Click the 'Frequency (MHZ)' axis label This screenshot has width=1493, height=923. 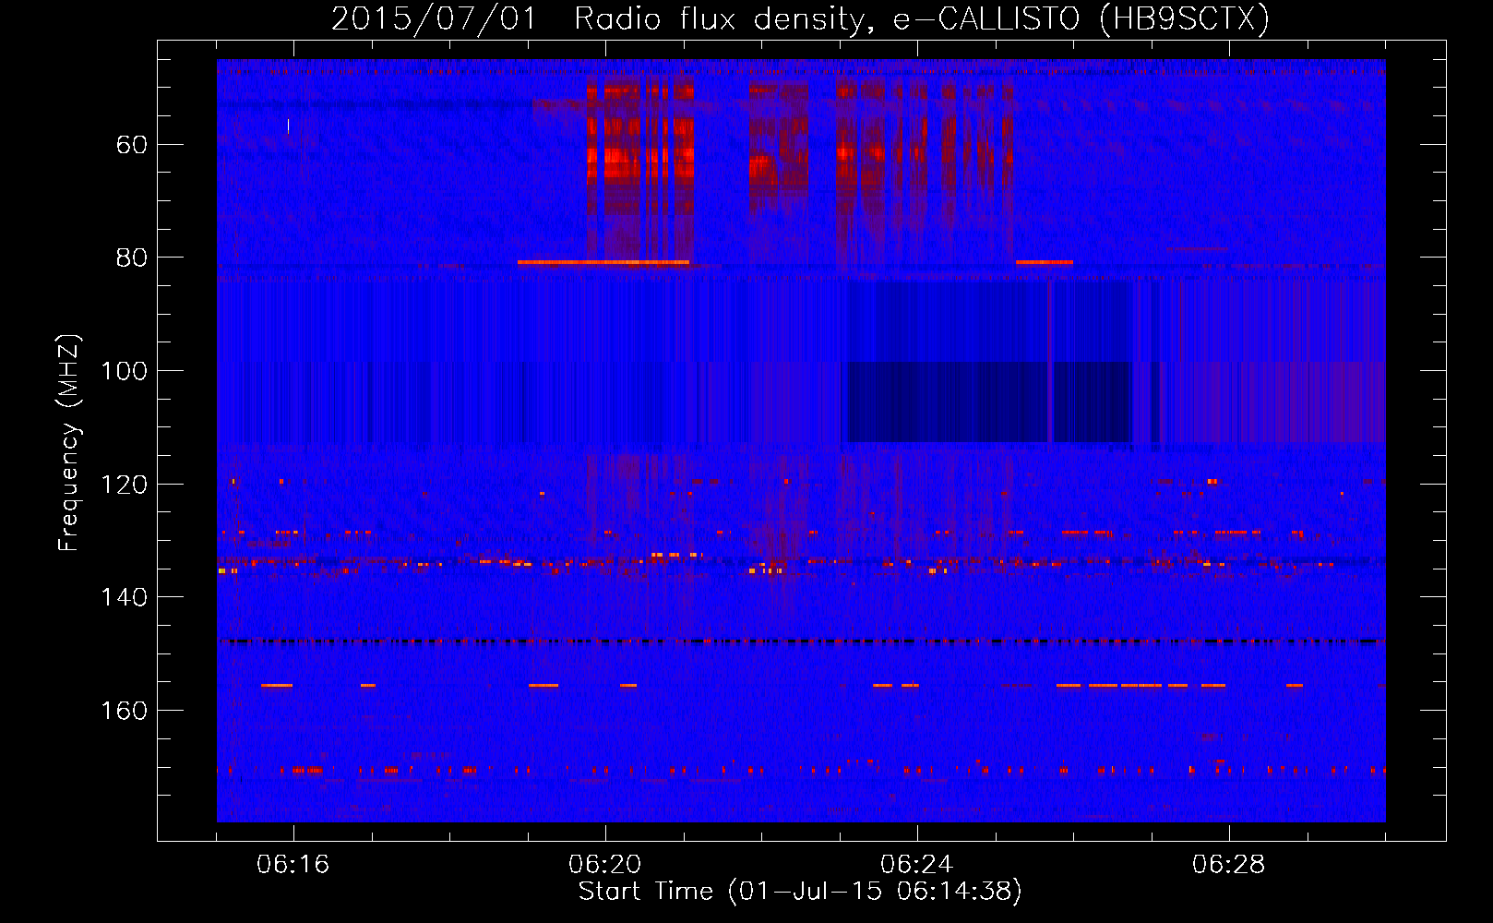[x=69, y=442]
